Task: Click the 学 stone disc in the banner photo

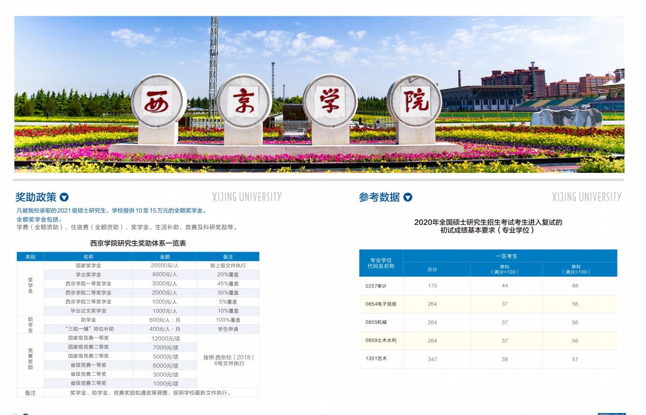Action: pyautogui.click(x=330, y=101)
